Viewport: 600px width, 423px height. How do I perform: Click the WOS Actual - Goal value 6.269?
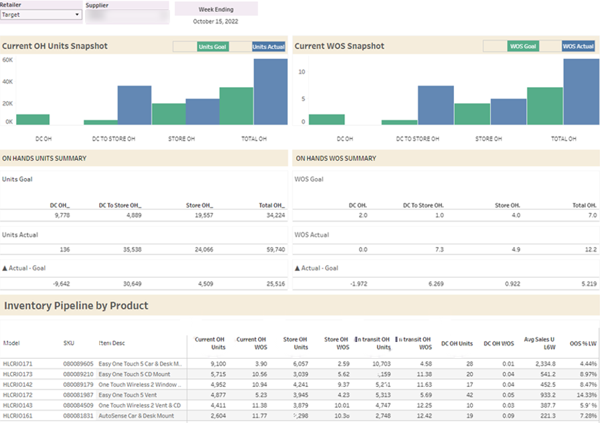point(436,284)
